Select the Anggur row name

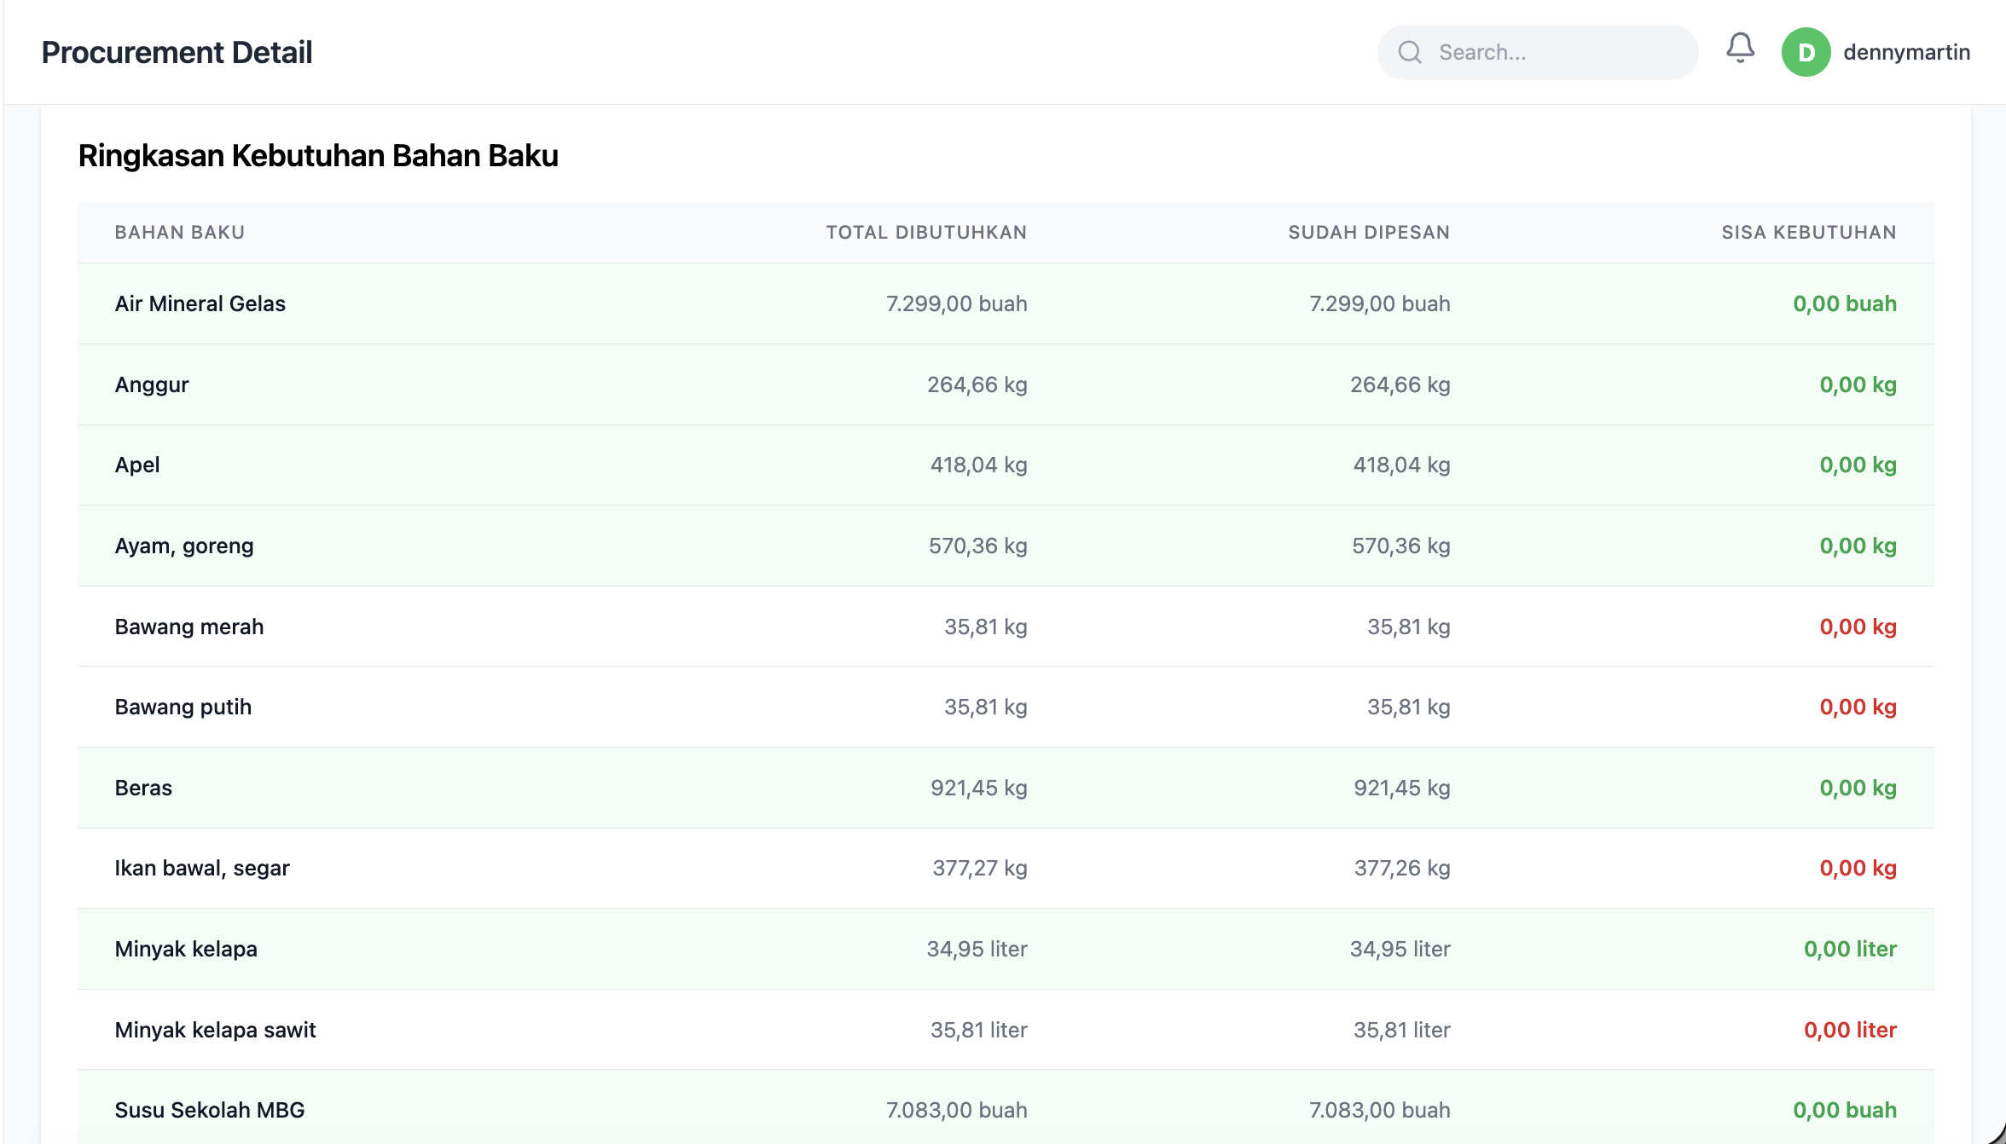pyautogui.click(x=152, y=384)
